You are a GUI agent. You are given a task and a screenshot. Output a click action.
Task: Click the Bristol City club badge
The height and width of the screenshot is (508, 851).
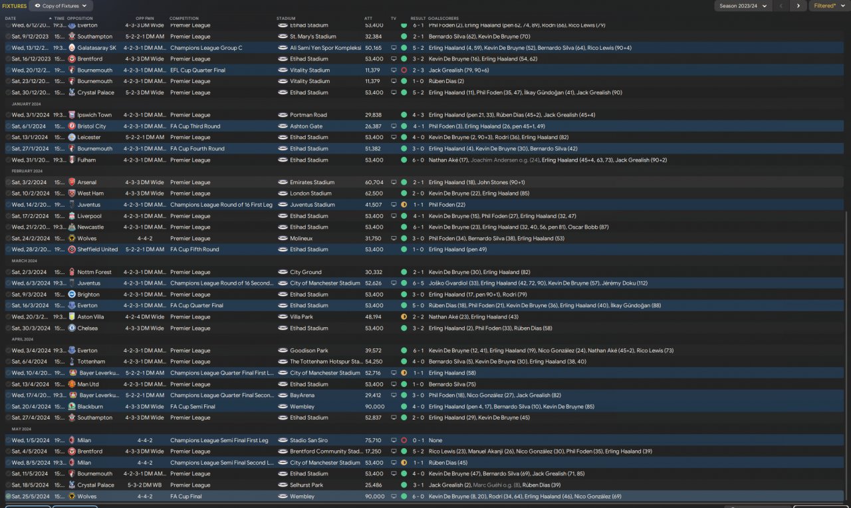(72, 126)
